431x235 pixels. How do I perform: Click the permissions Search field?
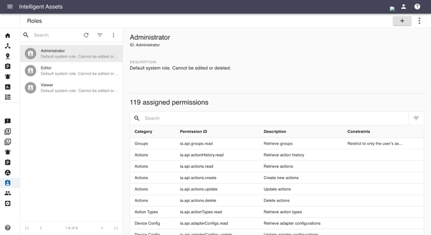[274, 118]
